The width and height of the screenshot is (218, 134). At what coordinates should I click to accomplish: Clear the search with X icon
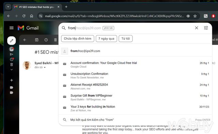tap(197, 28)
